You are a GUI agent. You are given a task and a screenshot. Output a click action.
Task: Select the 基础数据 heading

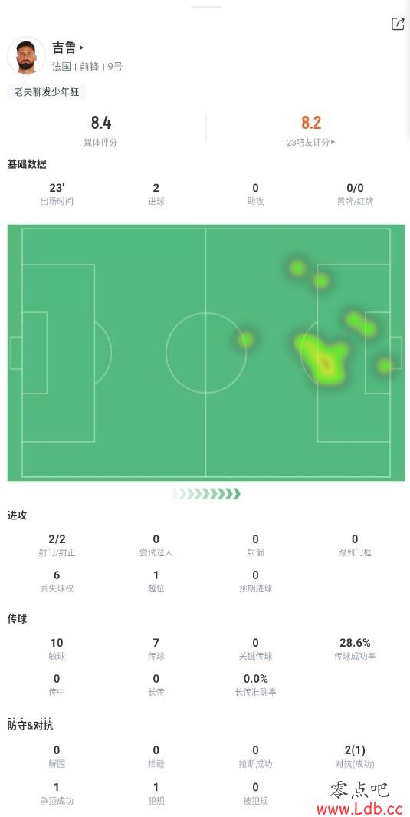pos(27,164)
